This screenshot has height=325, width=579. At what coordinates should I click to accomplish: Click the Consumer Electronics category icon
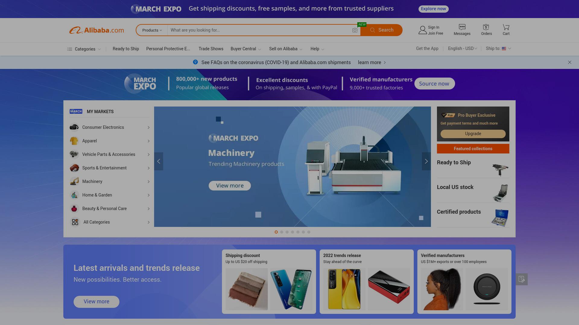coord(74,127)
